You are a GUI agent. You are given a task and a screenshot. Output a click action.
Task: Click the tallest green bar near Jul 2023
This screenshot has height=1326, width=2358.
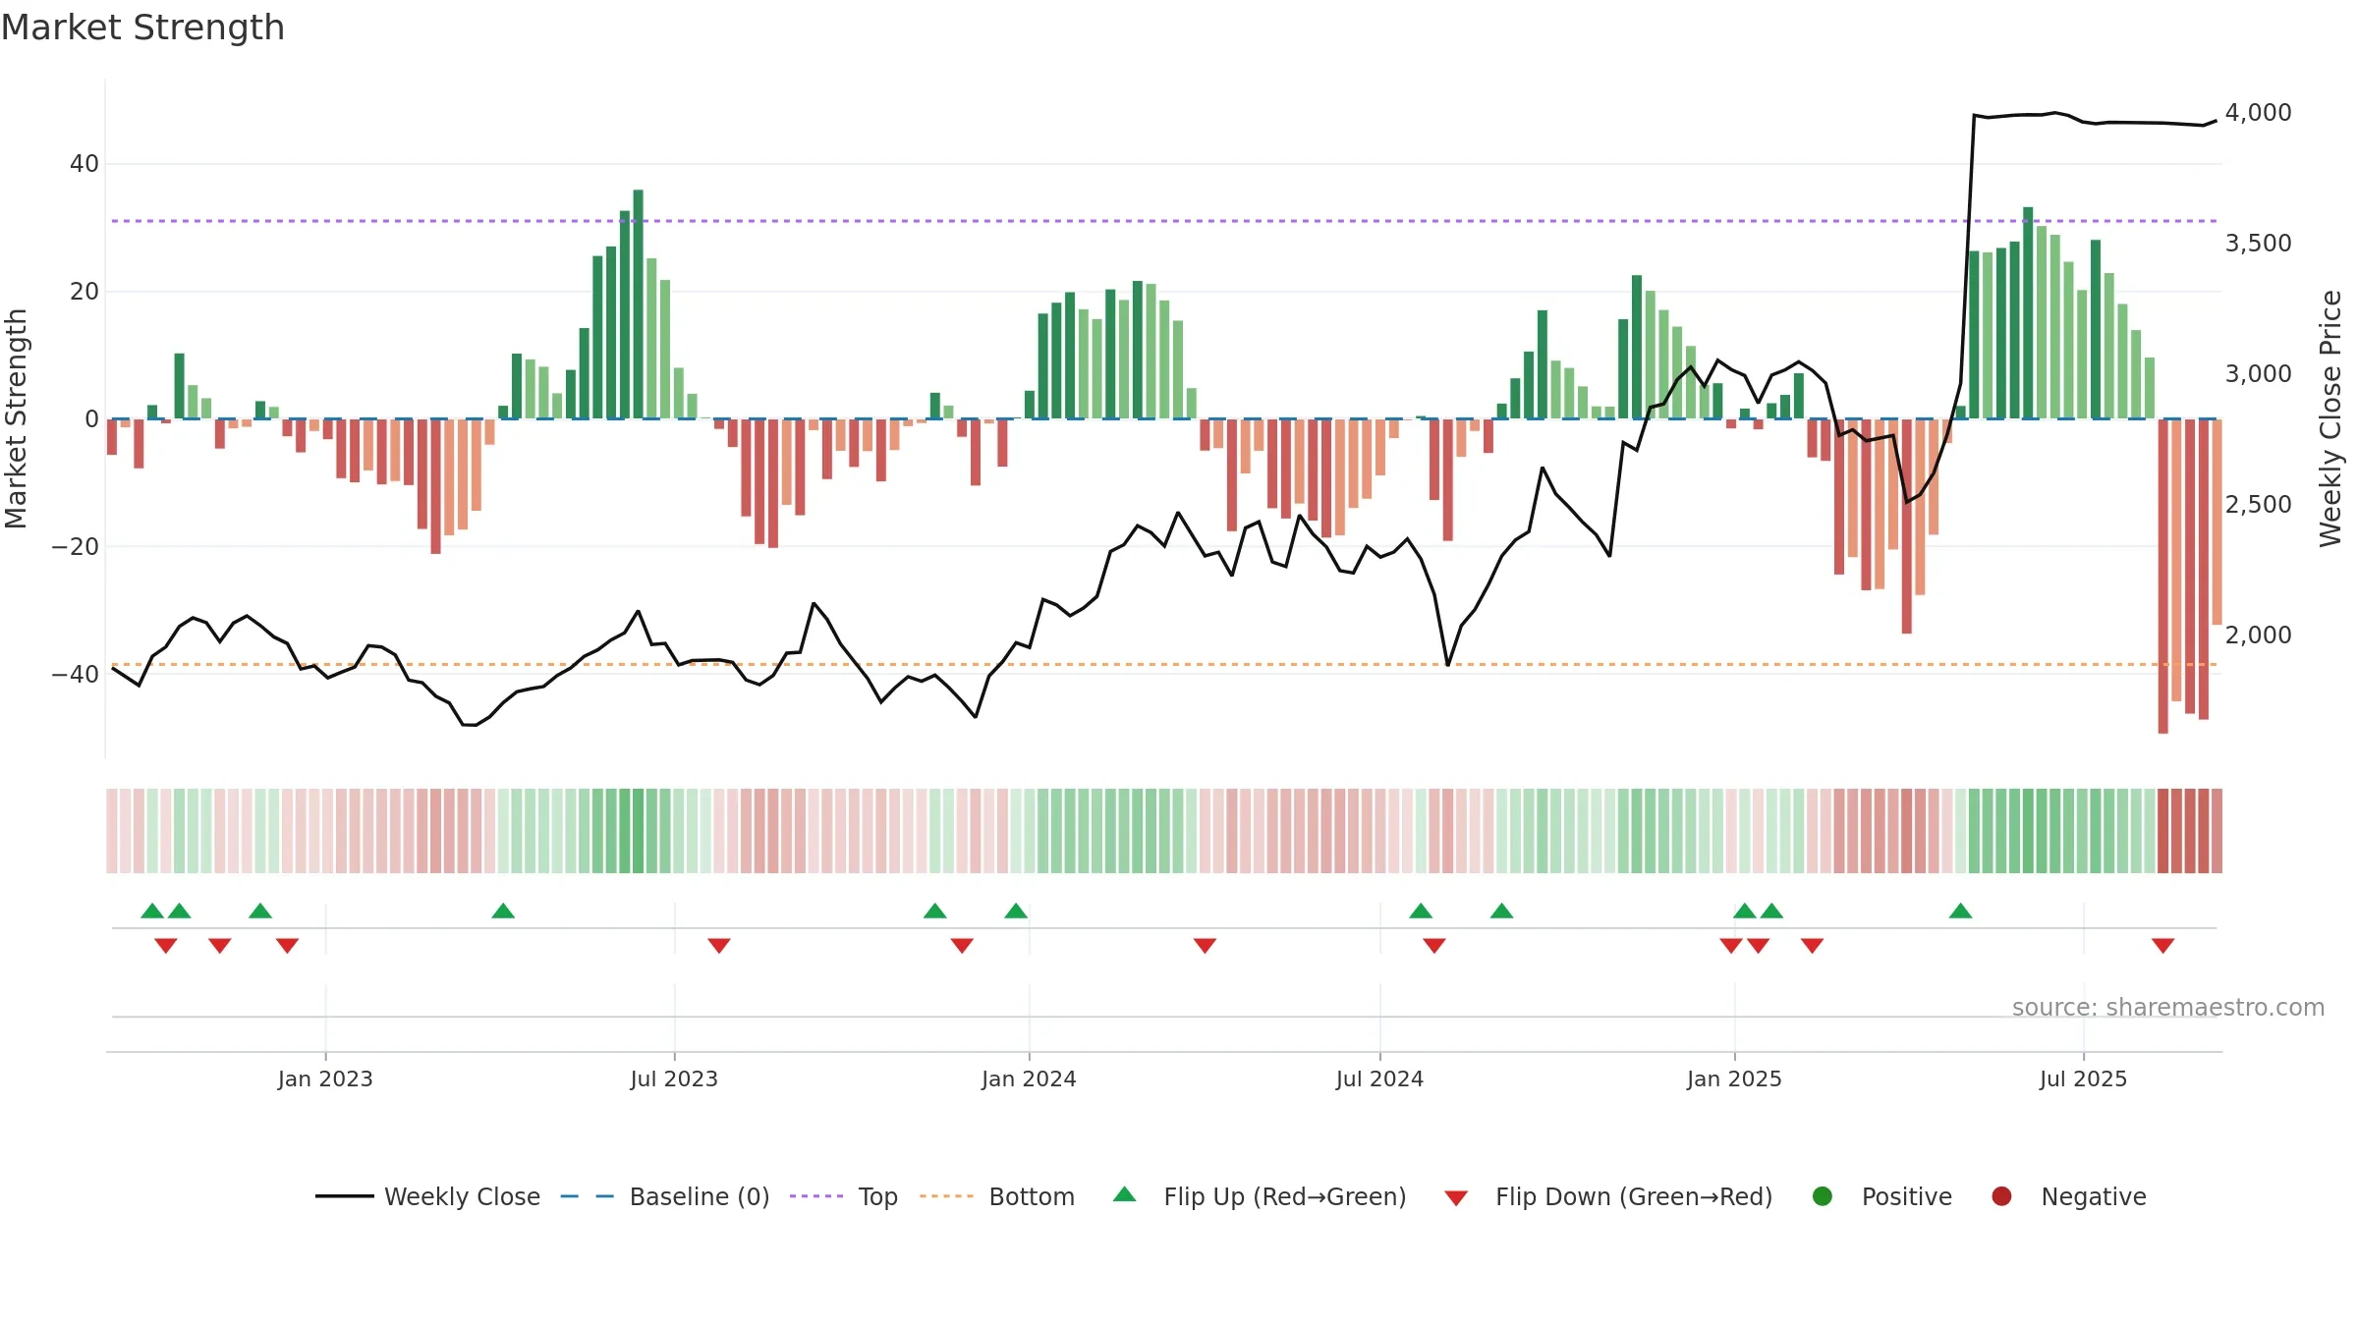tap(638, 304)
